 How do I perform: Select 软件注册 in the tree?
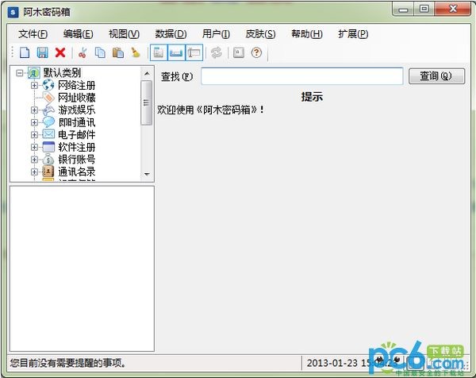77,147
